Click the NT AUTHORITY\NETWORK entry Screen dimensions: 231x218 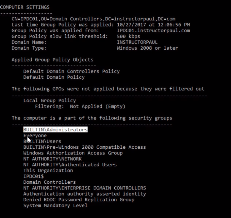[52, 159]
